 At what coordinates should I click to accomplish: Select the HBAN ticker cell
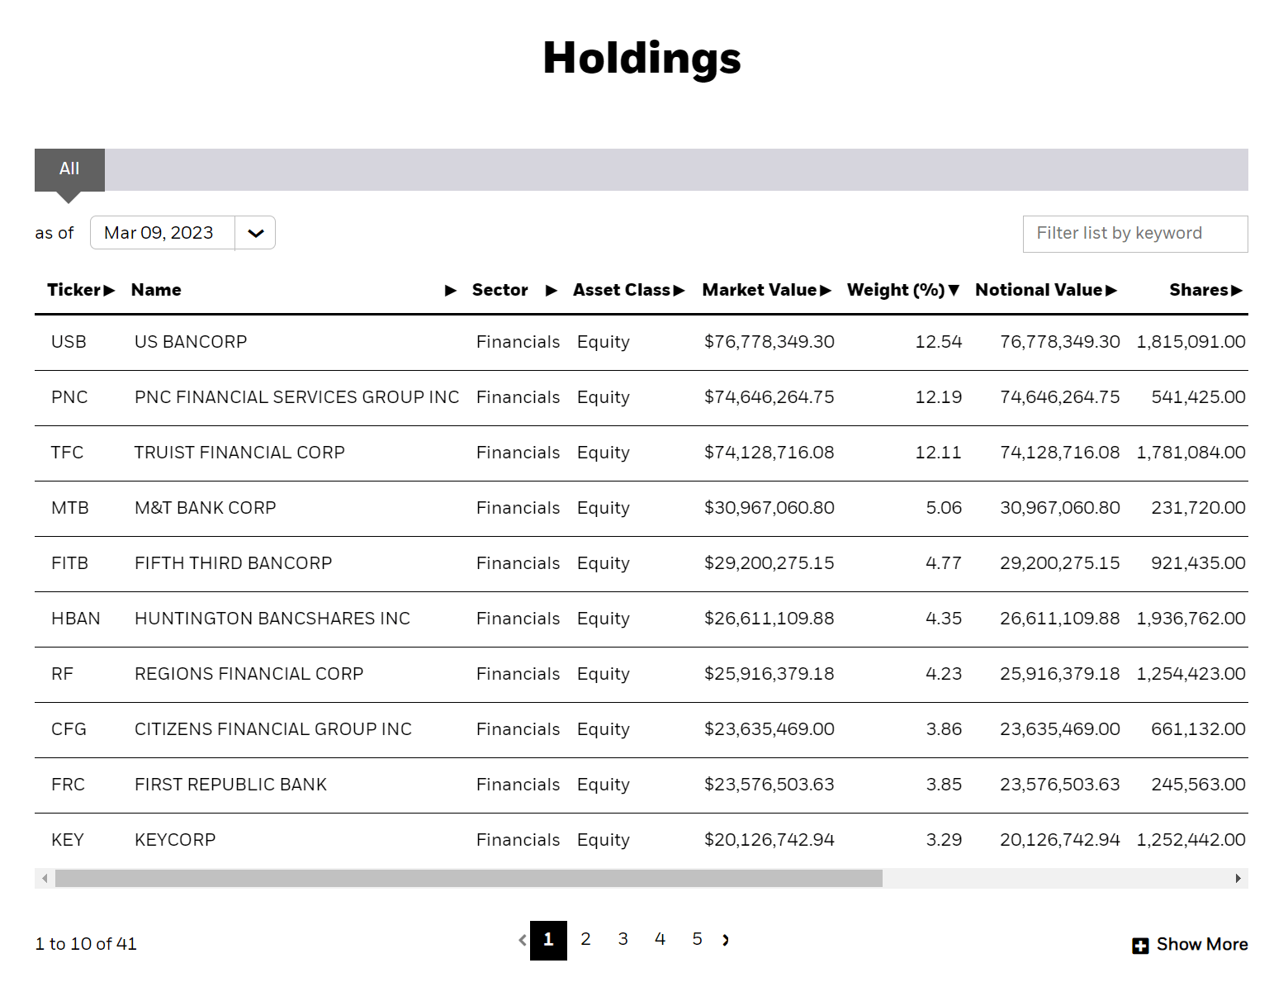[76, 619]
